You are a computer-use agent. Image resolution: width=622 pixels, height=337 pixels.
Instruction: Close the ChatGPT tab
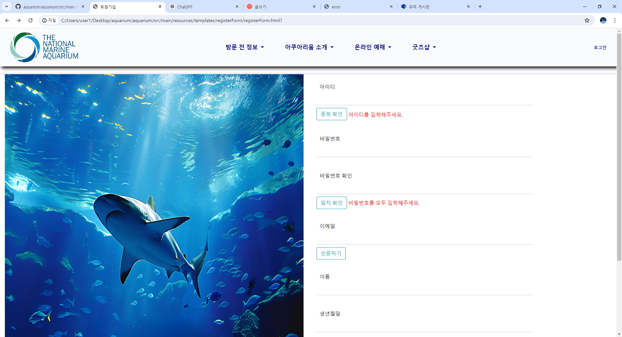point(237,6)
